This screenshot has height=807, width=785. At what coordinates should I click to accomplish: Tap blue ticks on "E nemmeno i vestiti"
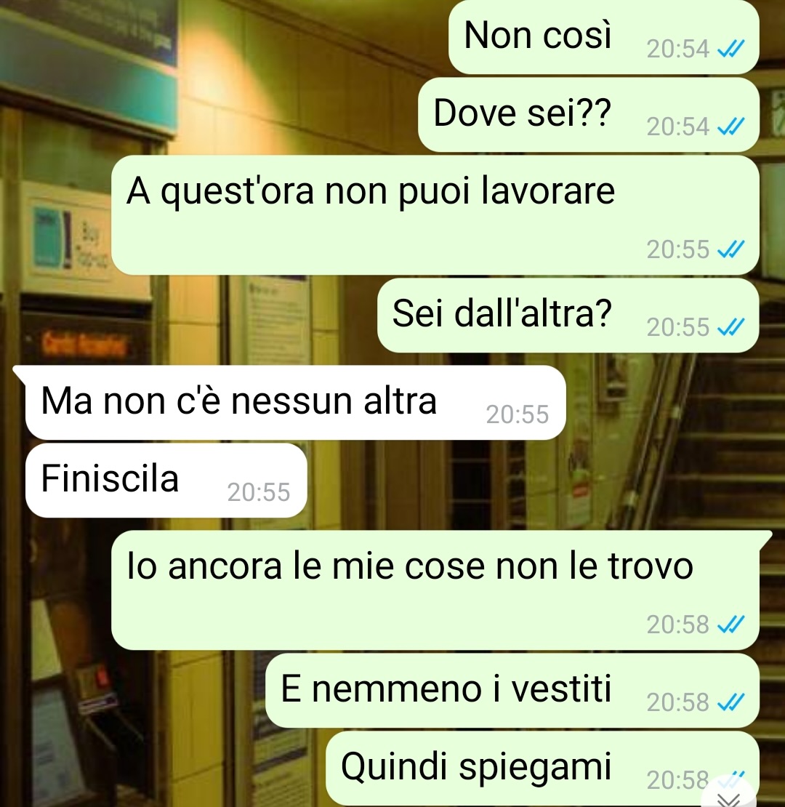tap(731, 702)
